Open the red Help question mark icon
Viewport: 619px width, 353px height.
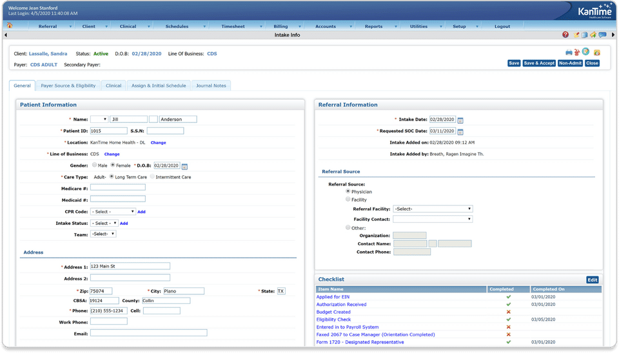pyautogui.click(x=565, y=35)
